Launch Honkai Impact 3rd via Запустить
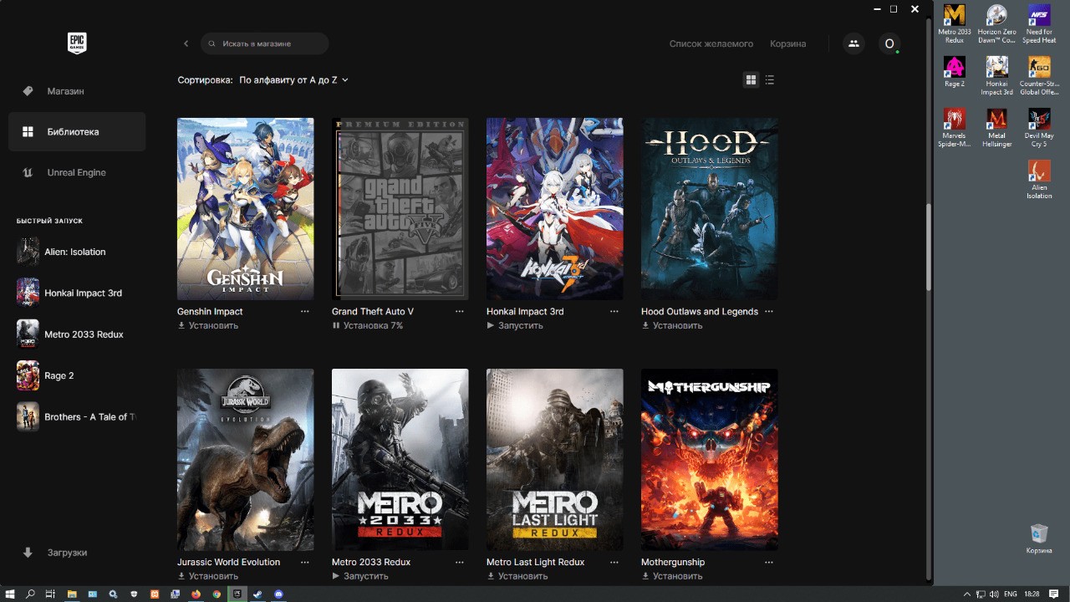This screenshot has width=1070, height=602. click(x=515, y=326)
